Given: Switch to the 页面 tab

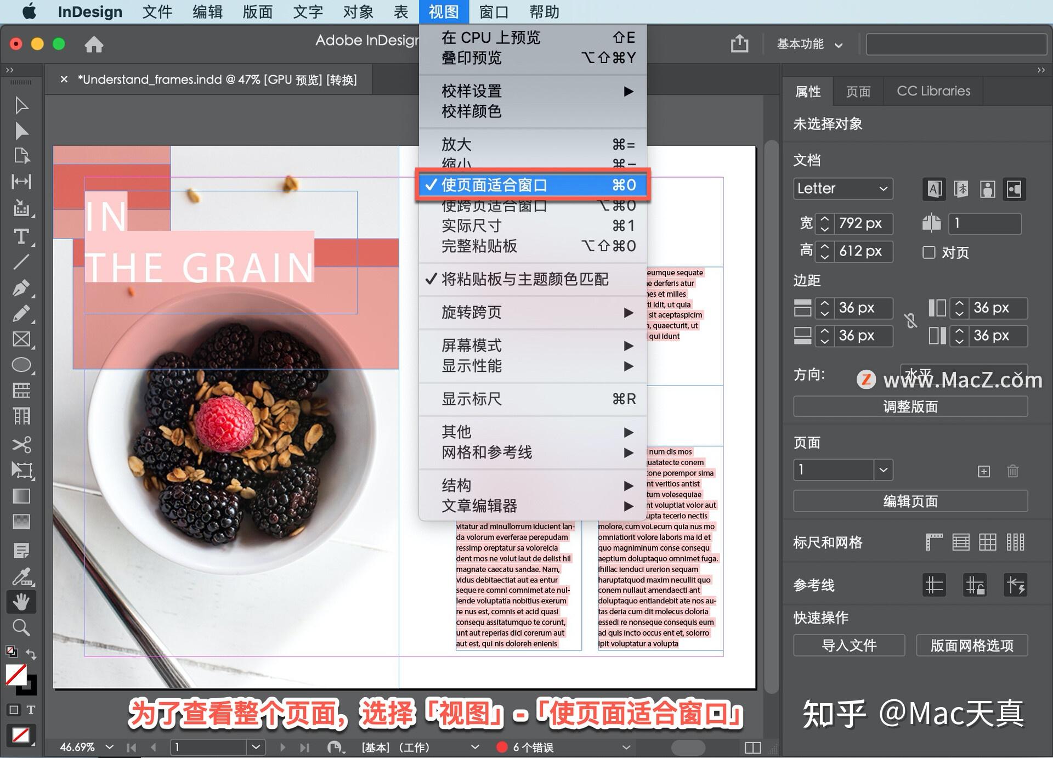Looking at the screenshot, I should pyautogui.click(x=858, y=90).
